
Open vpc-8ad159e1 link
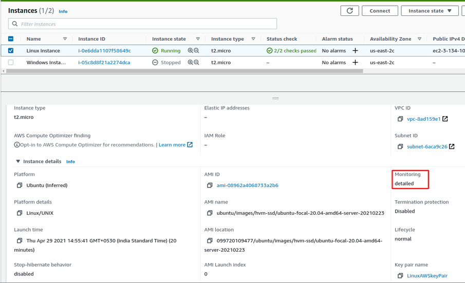423,119
